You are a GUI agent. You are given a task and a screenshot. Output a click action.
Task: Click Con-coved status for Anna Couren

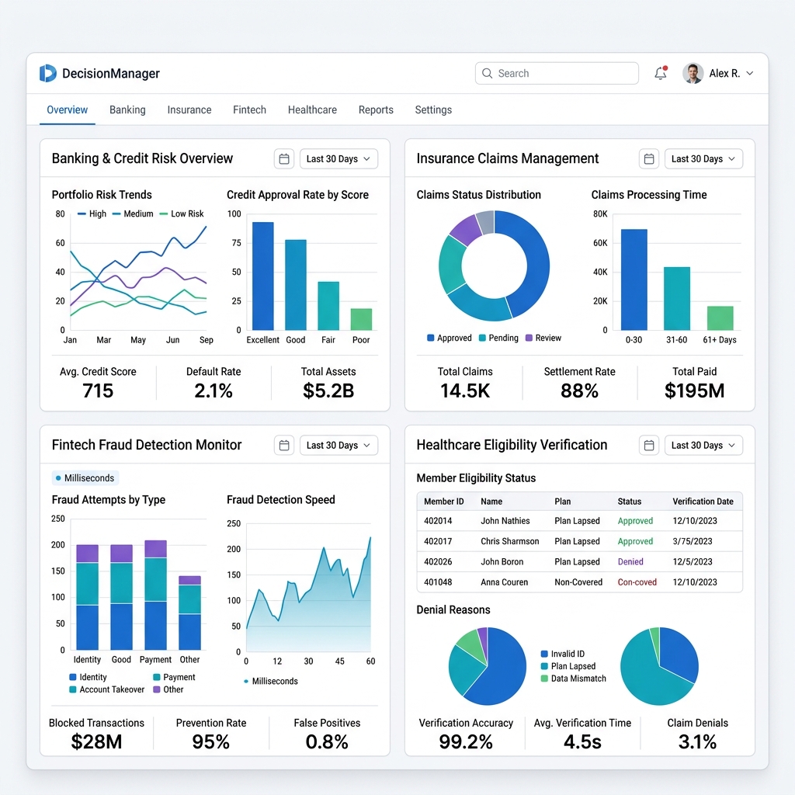tap(637, 582)
